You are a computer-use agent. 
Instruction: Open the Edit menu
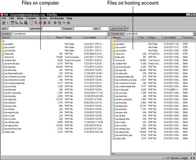[x=12, y=18]
